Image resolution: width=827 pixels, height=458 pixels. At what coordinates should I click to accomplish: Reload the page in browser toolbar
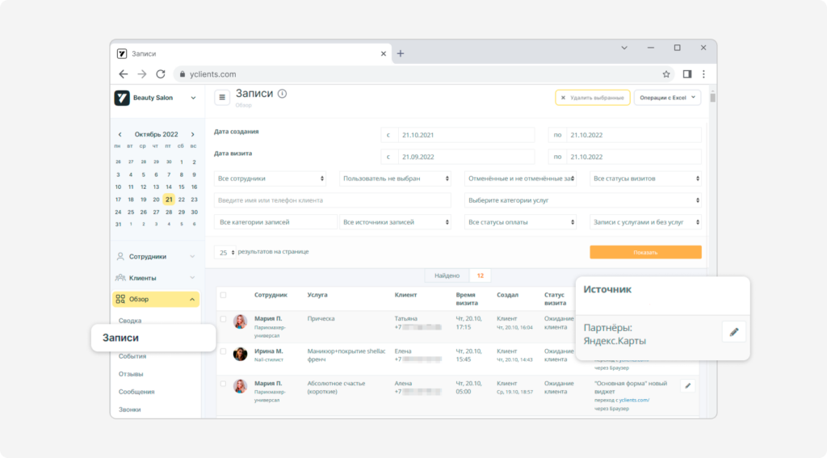click(x=161, y=74)
